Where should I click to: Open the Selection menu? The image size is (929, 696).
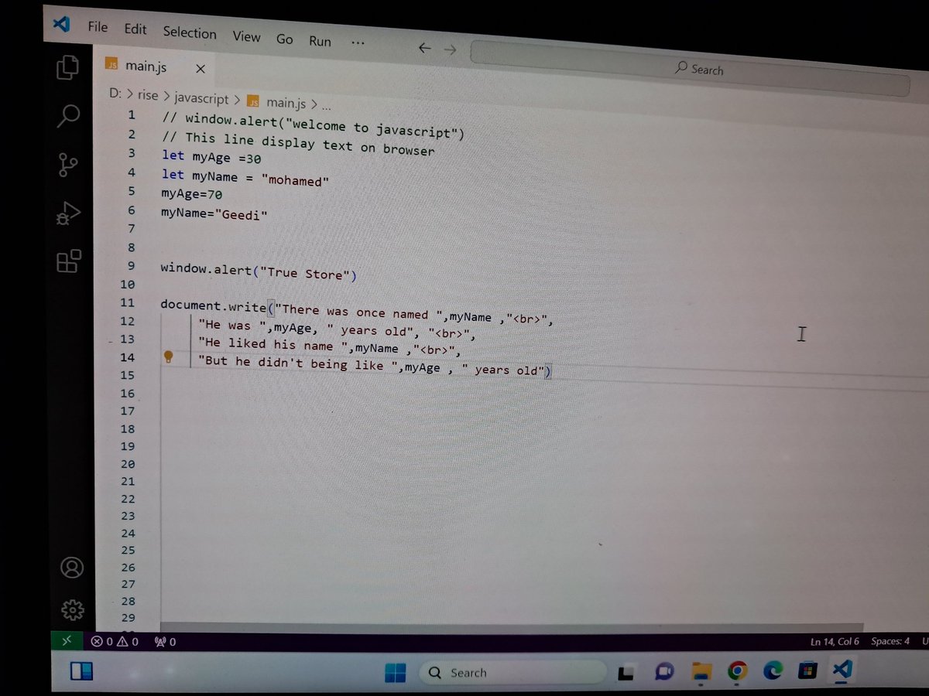[x=190, y=32]
